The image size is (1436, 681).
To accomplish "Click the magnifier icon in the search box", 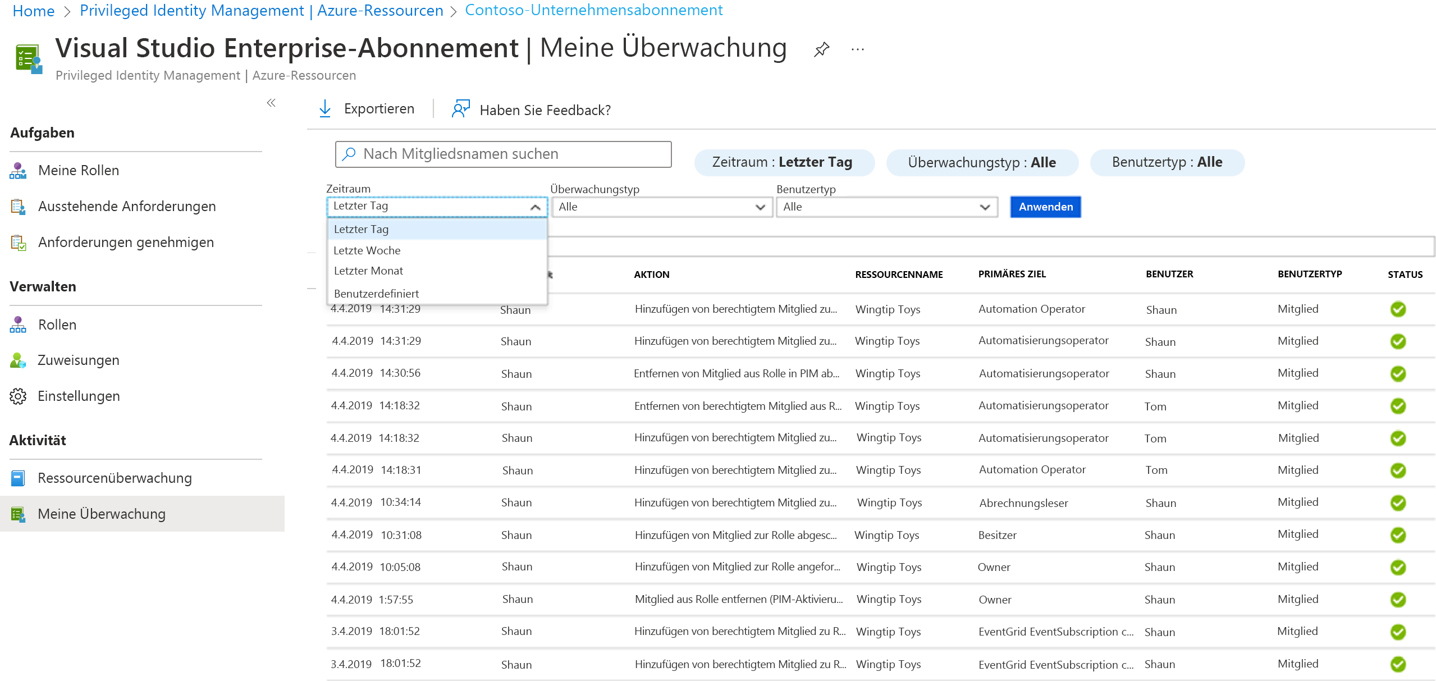I will coord(349,154).
